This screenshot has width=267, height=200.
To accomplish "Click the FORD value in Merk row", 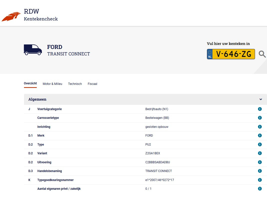I will tap(149, 136).
